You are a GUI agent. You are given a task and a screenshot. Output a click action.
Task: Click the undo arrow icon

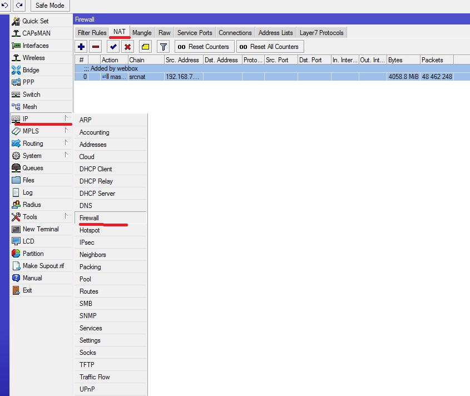[x=5, y=6]
